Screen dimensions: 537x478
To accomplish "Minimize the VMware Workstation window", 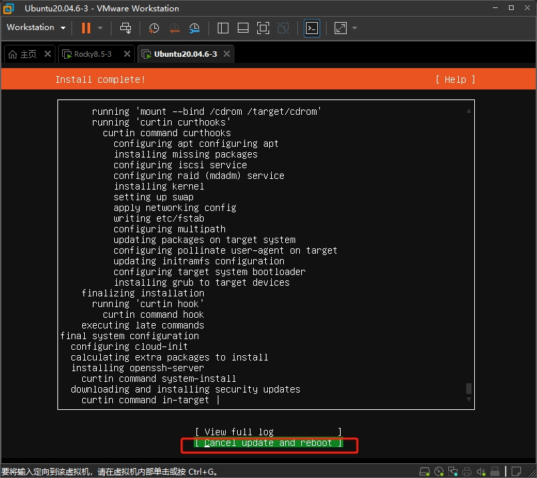I will (x=495, y=8).
